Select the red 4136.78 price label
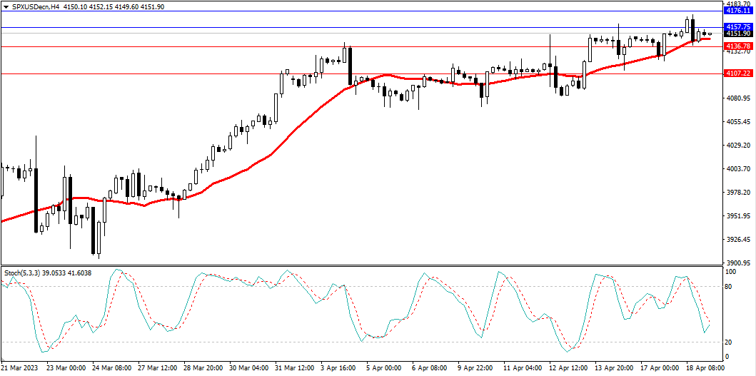 click(x=739, y=46)
